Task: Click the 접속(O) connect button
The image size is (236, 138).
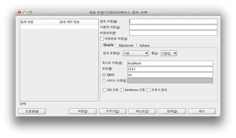Action: tap(172, 111)
